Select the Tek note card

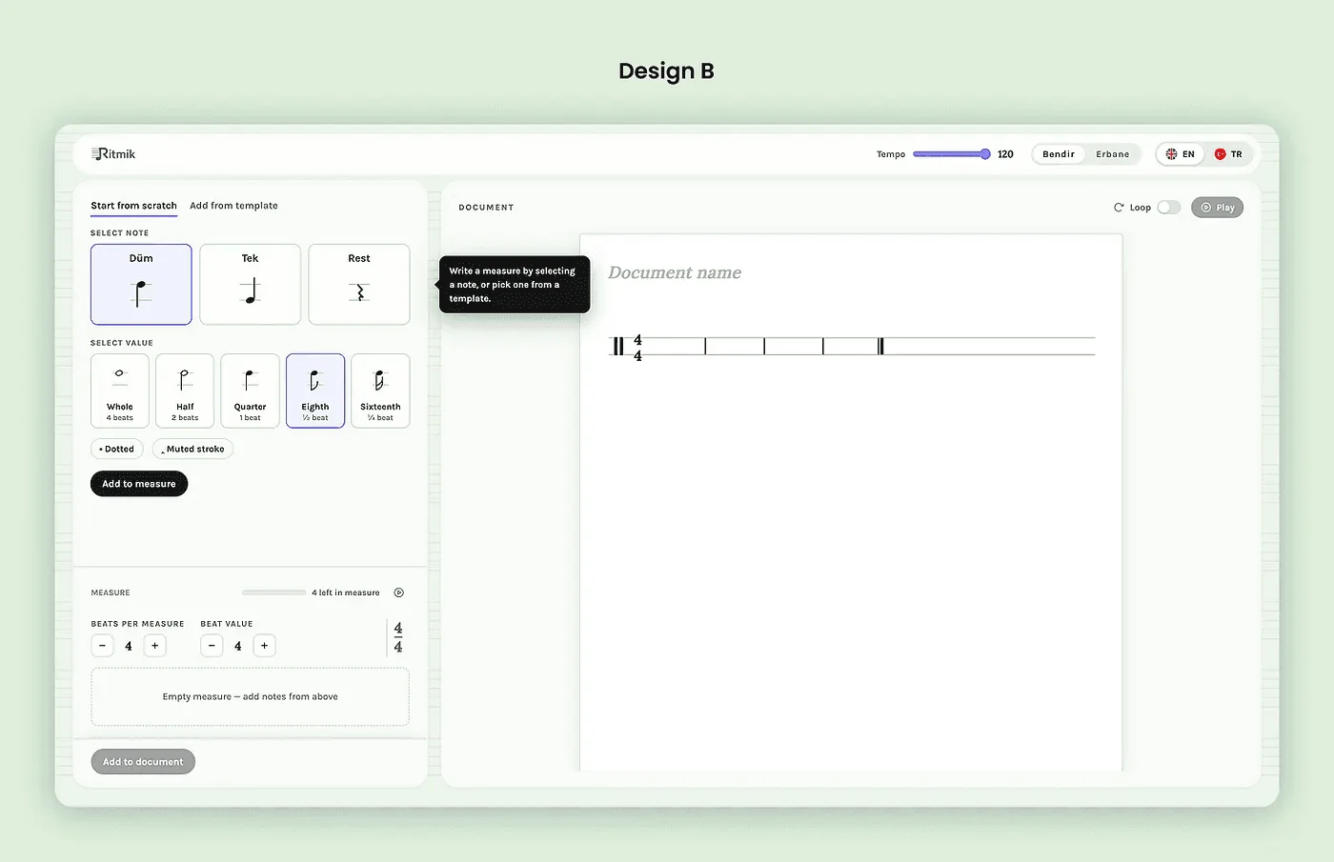(250, 284)
